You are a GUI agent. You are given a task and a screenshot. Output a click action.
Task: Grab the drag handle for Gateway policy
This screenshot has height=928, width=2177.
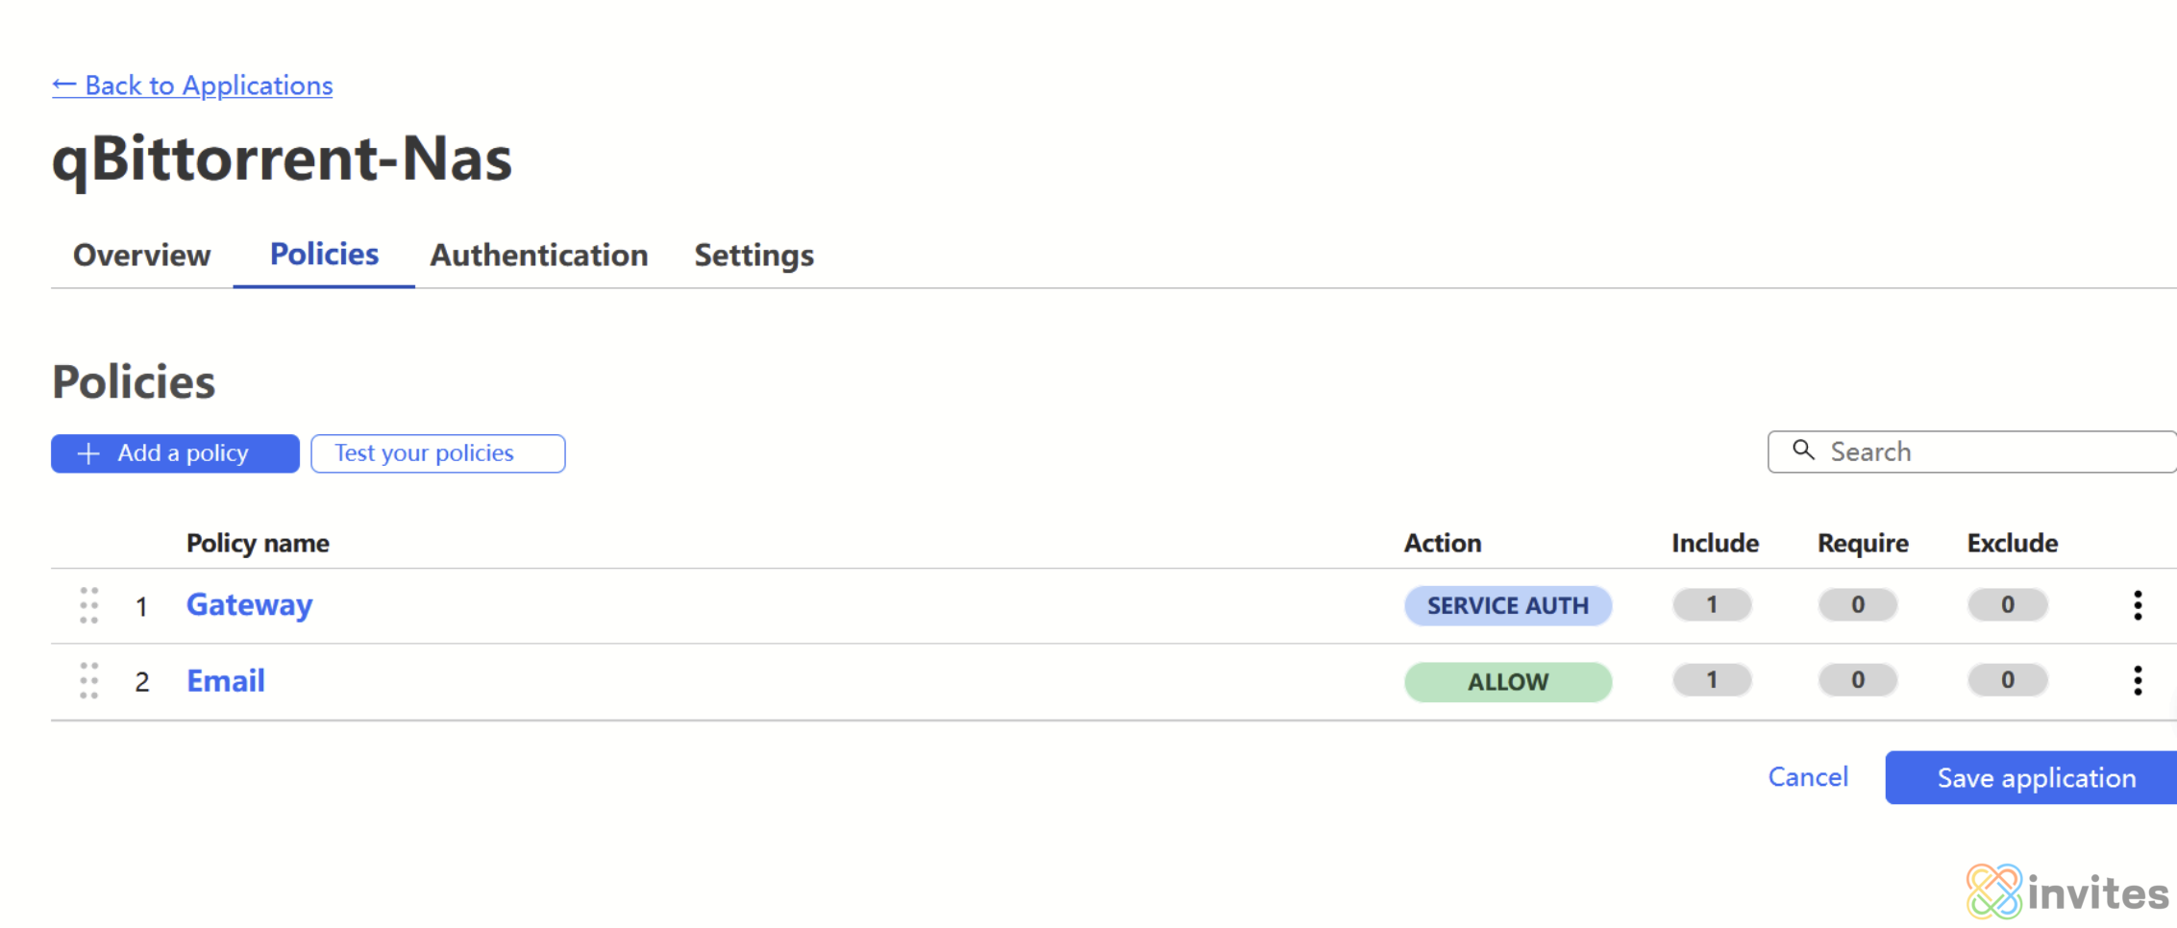point(89,605)
